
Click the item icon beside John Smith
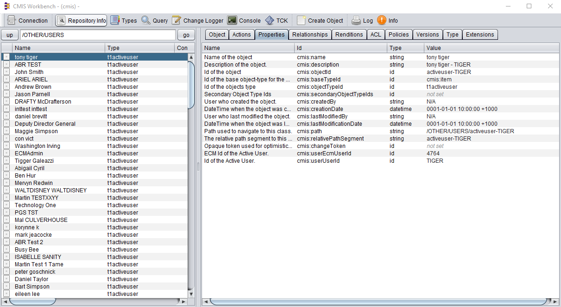point(6,72)
